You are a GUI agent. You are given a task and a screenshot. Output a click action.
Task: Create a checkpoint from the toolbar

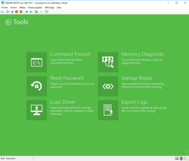(x=36, y=12)
